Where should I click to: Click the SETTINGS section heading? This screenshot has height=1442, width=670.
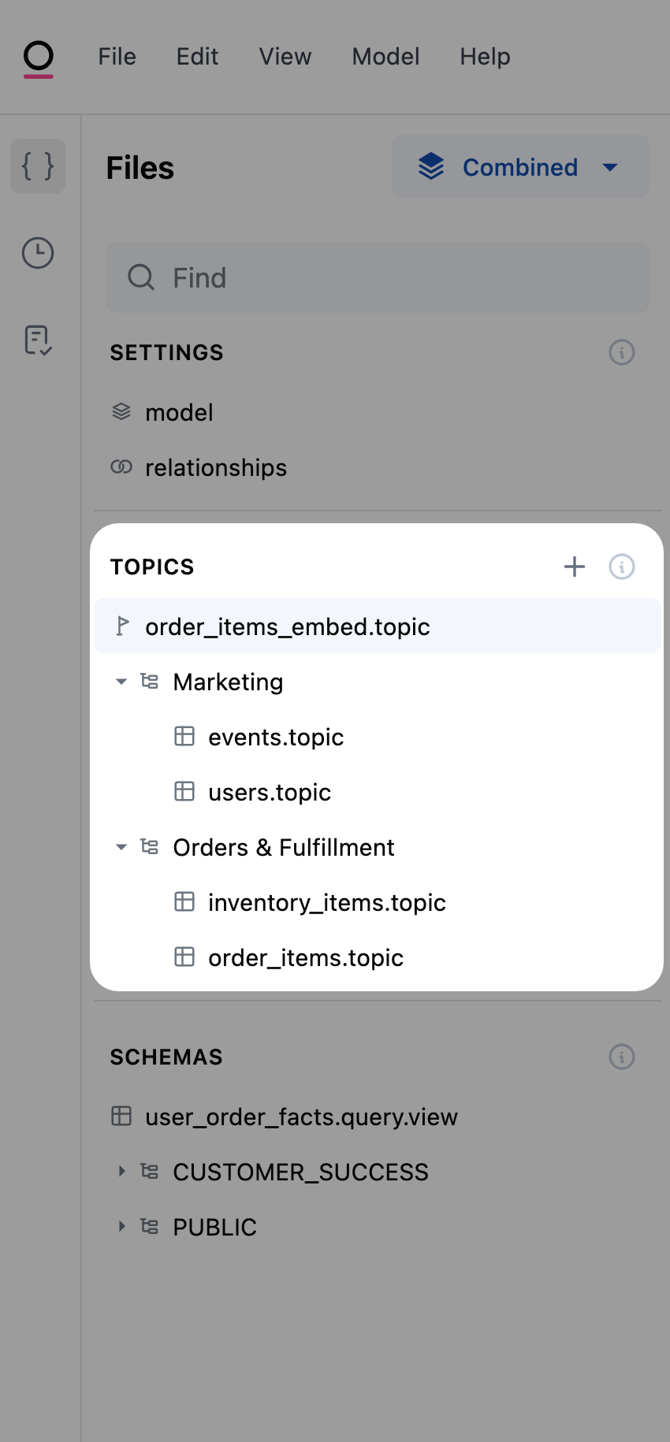(x=167, y=352)
